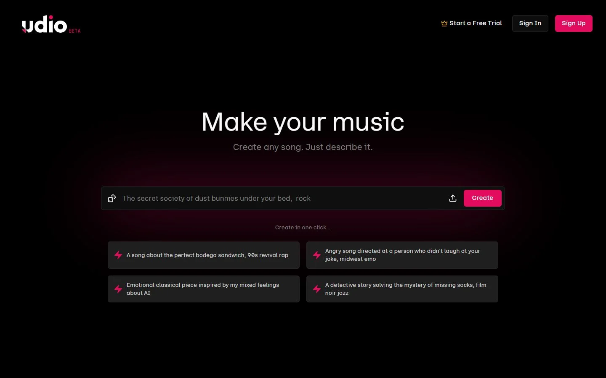Choose the bodega sandwich 90s revival rap suggestion
This screenshot has height=378, width=606.
pos(204,255)
